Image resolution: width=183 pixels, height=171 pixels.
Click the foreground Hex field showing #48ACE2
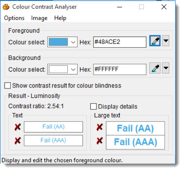coord(120,42)
